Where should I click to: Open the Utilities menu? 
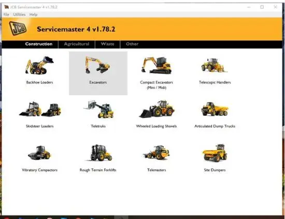click(19, 14)
